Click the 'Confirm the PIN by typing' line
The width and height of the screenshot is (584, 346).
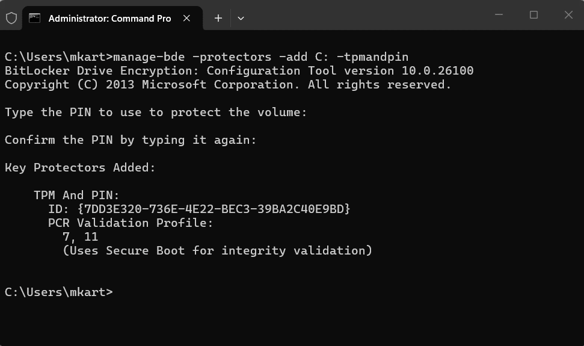[131, 140]
